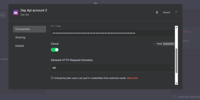200x100 pixels.
Task: Delete credential using the trash icon
Action: pos(157,12)
